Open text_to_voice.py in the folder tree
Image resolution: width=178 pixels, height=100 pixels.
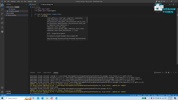[x=12, y=15]
